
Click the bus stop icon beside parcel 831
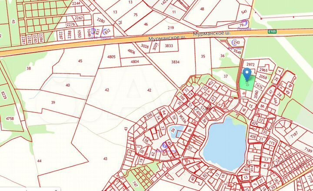[x=93, y=31]
